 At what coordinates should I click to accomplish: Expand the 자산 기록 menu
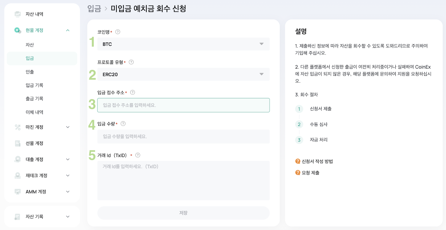68,217
